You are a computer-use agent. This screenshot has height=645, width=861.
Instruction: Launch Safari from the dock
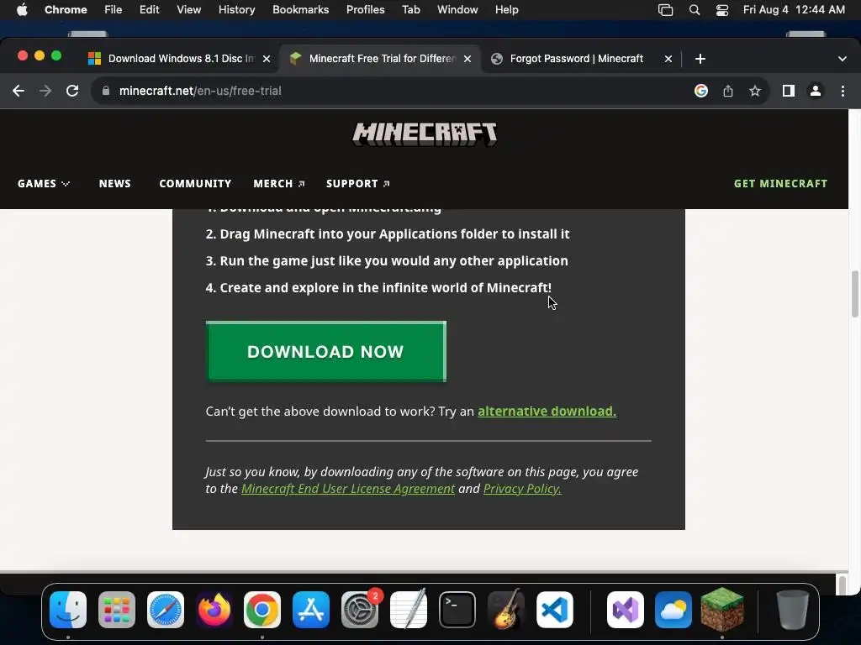(x=166, y=610)
